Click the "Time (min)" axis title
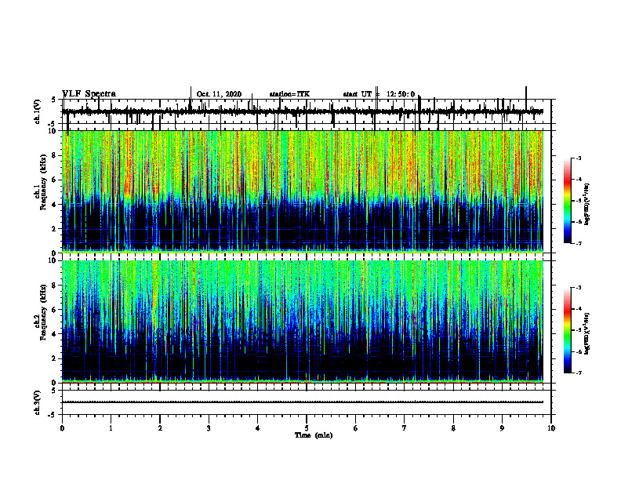 tap(314, 435)
